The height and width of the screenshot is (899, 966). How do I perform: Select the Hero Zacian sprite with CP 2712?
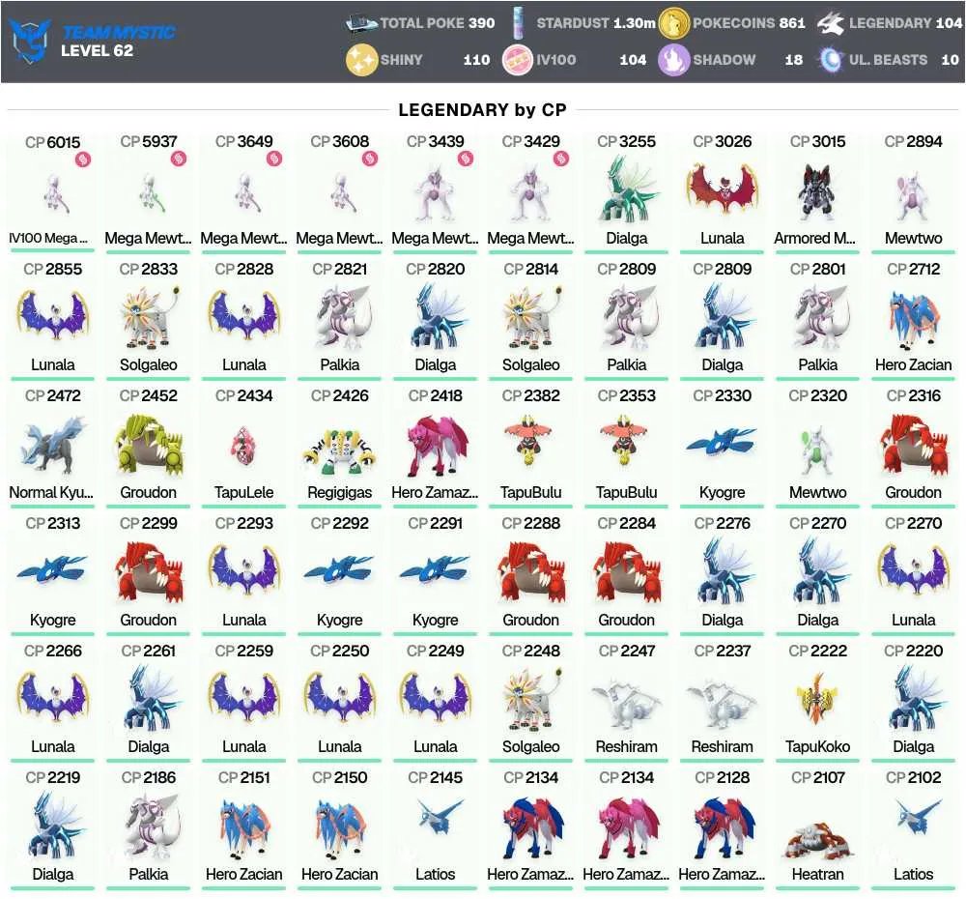pos(913,319)
